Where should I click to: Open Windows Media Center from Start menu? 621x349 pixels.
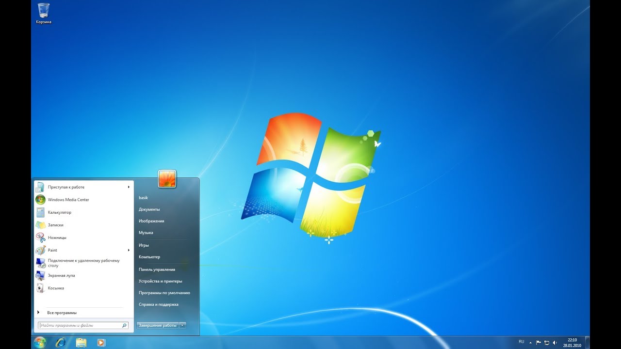(83, 200)
